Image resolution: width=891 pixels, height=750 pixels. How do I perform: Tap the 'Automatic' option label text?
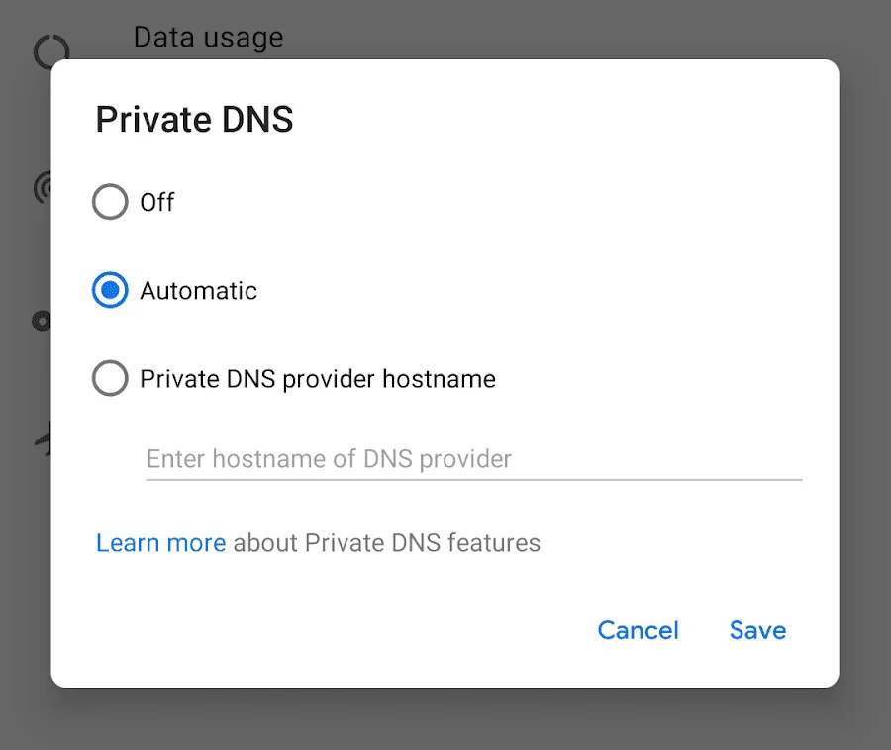pyautogui.click(x=198, y=291)
